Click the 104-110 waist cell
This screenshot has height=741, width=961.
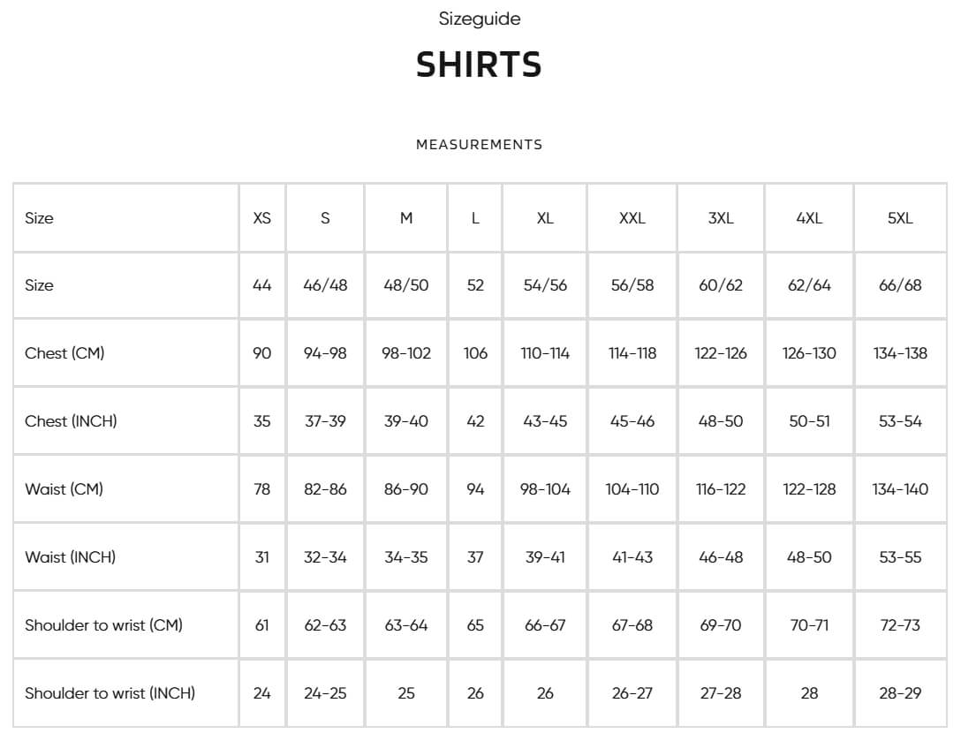[x=632, y=489]
